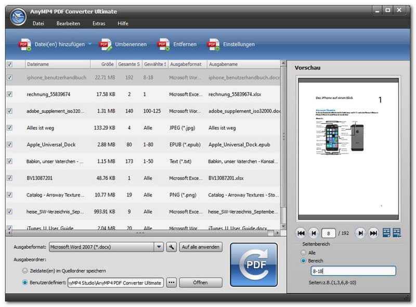Click the page range field containing 8-18
Viewport: 416px width, 307px height.
click(353, 271)
